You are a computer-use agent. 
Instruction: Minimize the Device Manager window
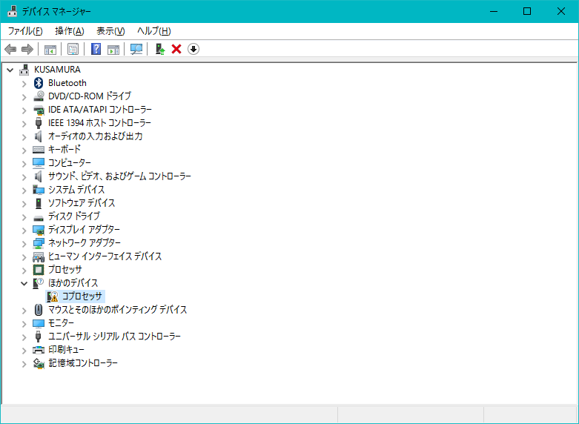coord(494,11)
